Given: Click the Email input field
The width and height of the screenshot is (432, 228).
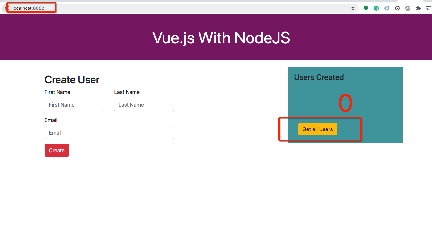Looking at the screenshot, I should [109, 133].
